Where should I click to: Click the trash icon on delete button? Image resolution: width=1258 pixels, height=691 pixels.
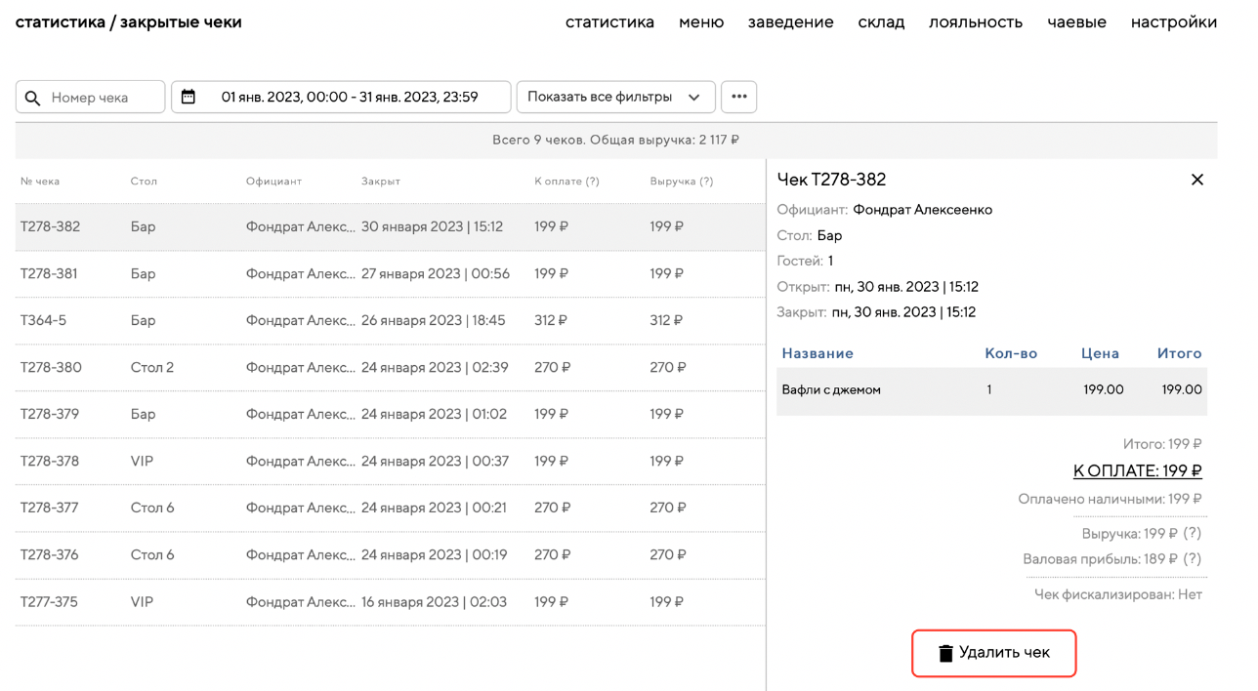pos(944,653)
